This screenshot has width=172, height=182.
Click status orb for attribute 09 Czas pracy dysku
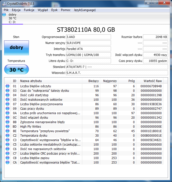pyautogui.click(x=7, y=108)
